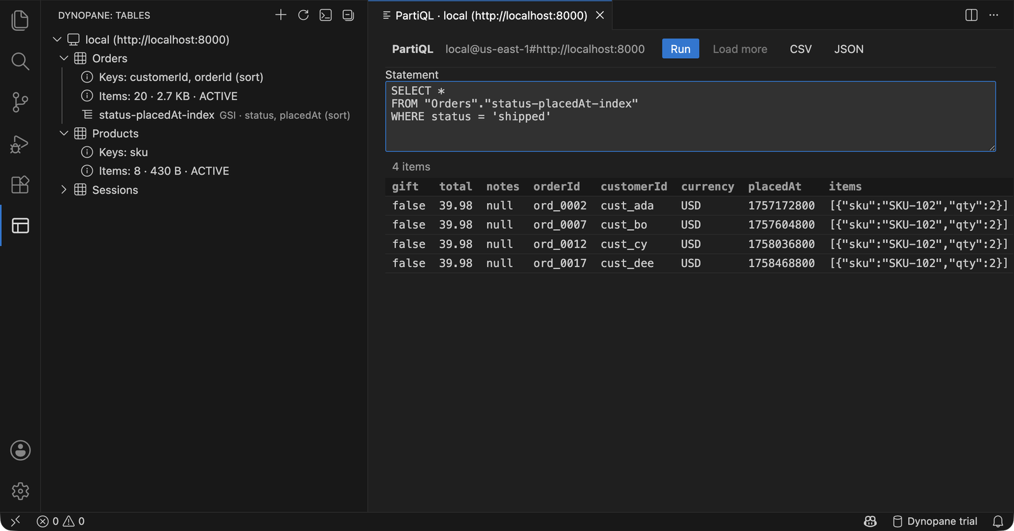The width and height of the screenshot is (1014, 531).
Task: Refresh the Dynopane tables list
Action: 304,15
